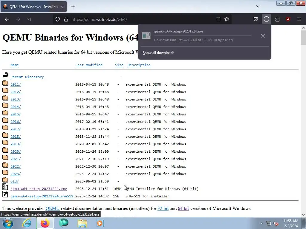Click unknown file icon beside sha512 file
This screenshot has height=229, width=306.
(5, 194)
